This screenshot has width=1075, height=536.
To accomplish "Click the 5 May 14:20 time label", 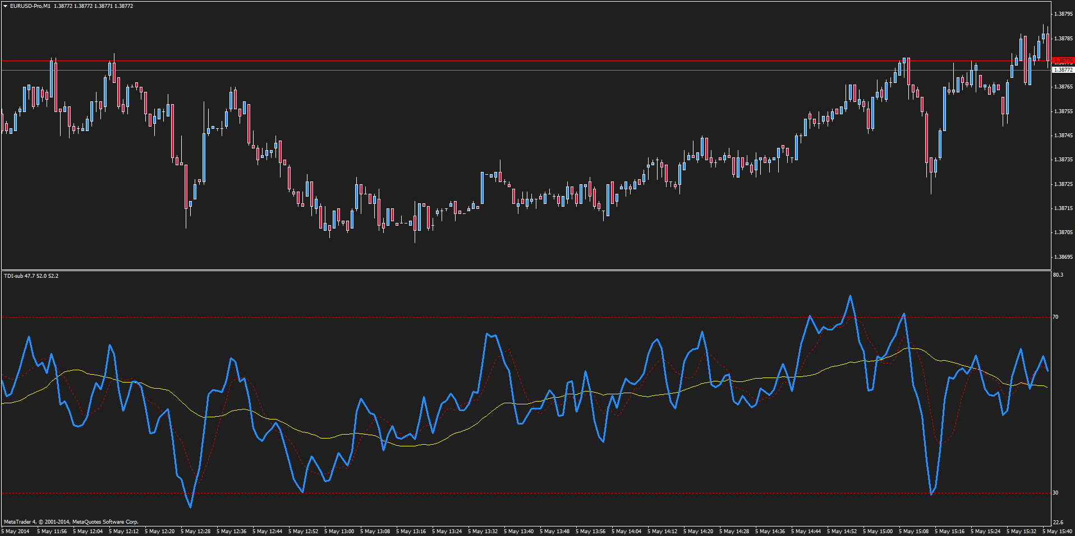I will pyautogui.click(x=698, y=532).
